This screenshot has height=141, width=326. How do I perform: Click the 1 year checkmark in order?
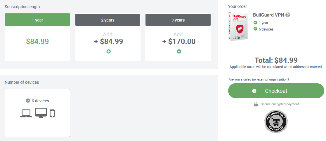point(255,23)
